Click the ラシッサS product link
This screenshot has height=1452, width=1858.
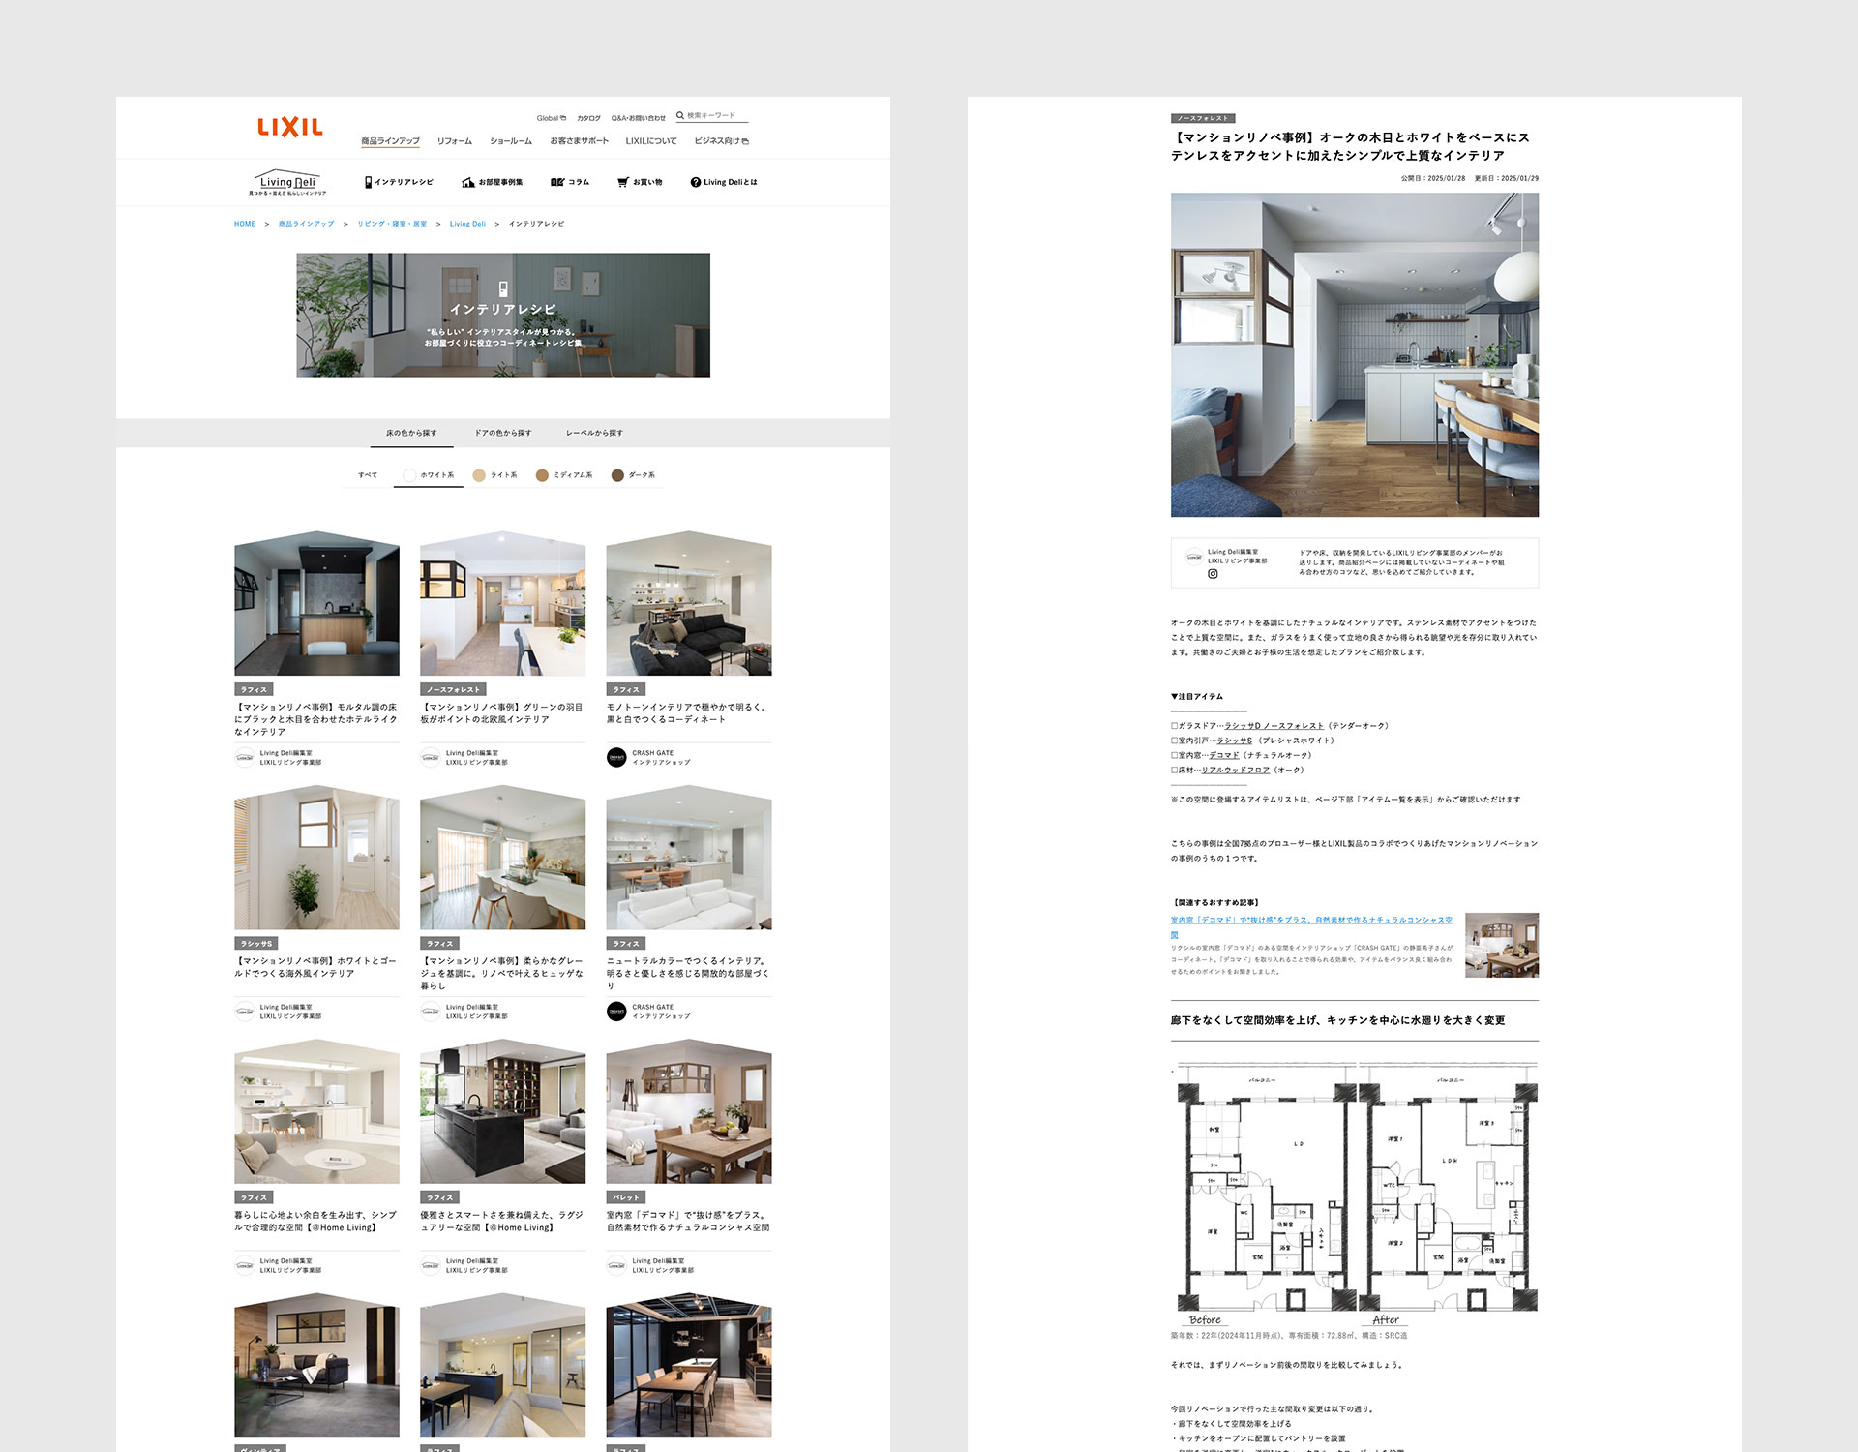[x=1234, y=741]
